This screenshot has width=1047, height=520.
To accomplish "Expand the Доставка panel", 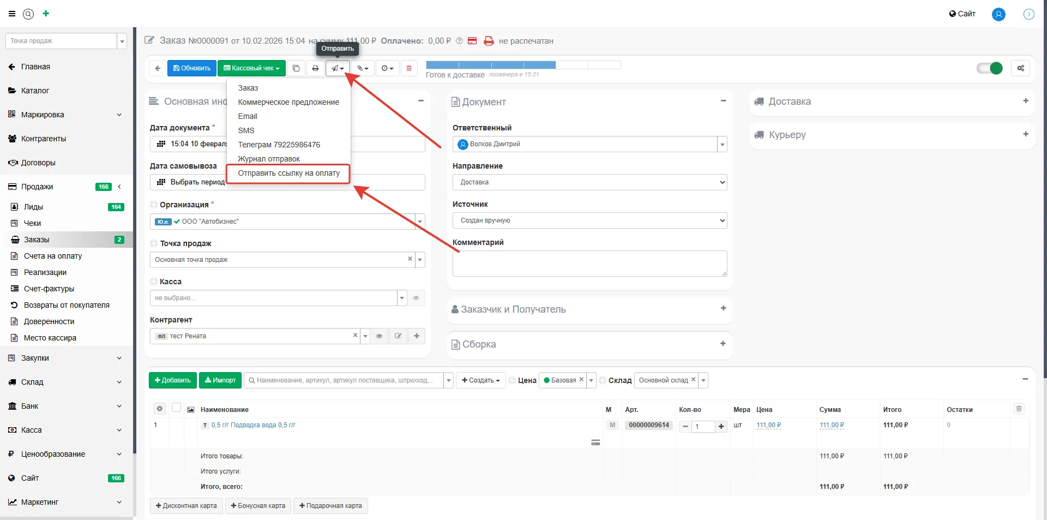I will coord(1025,101).
